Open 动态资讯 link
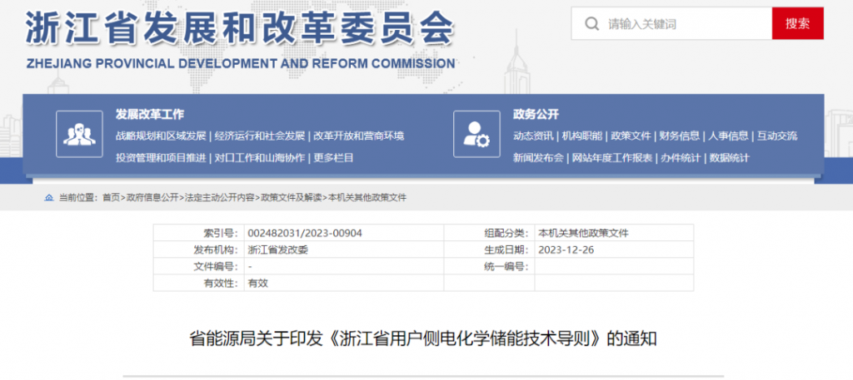This screenshot has height=380, width=853. (533, 136)
